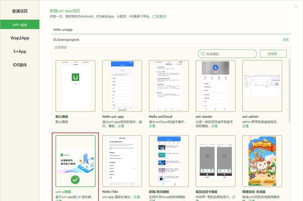Open 详情 link for uni-admin

click(x=246, y=126)
